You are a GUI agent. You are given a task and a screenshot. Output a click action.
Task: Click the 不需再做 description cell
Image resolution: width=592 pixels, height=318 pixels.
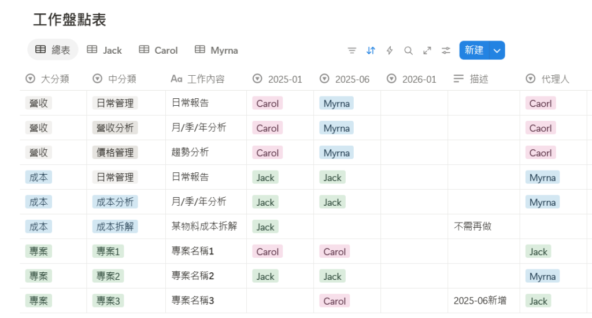[473, 227]
